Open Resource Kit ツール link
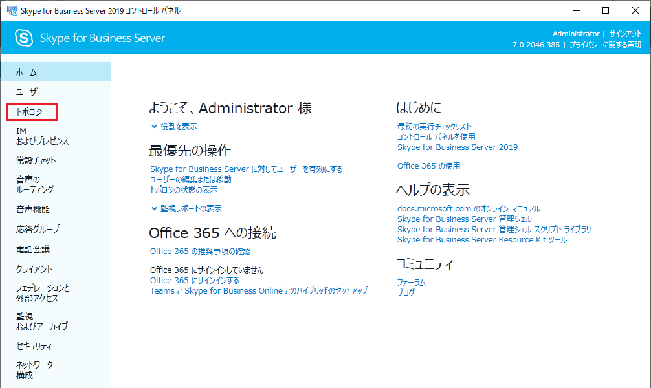The width and height of the screenshot is (651, 388). click(482, 240)
